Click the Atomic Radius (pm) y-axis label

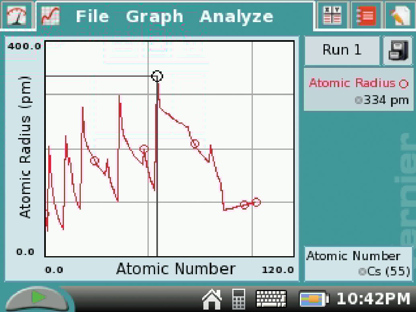tap(25, 147)
